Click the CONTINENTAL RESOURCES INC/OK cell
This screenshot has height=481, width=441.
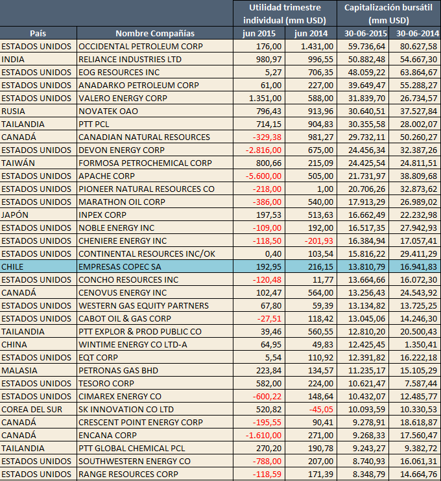pos(155,253)
